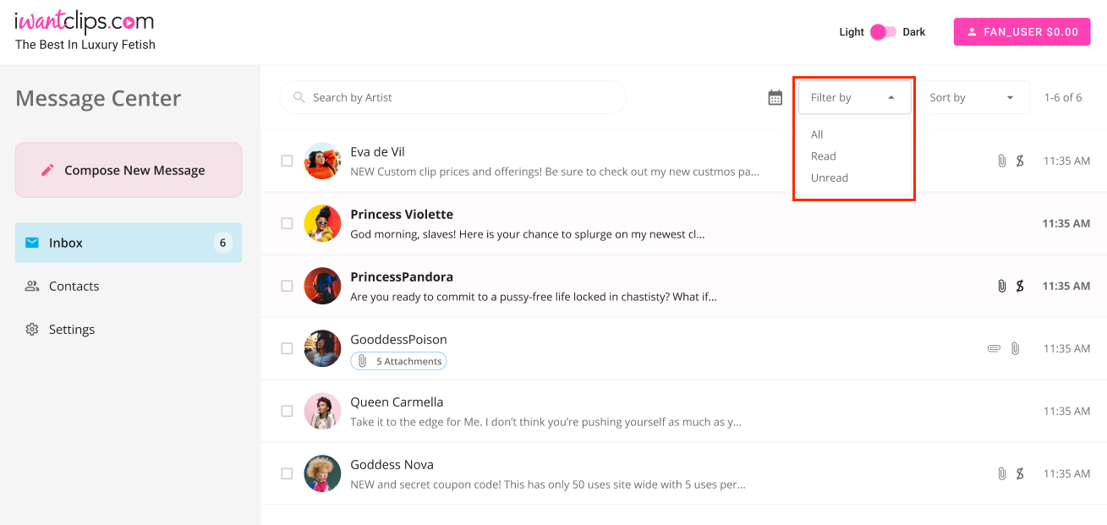
Task: Open the FAN_USER $0.00 account button
Action: pyautogui.click(x=1022, y=32)
